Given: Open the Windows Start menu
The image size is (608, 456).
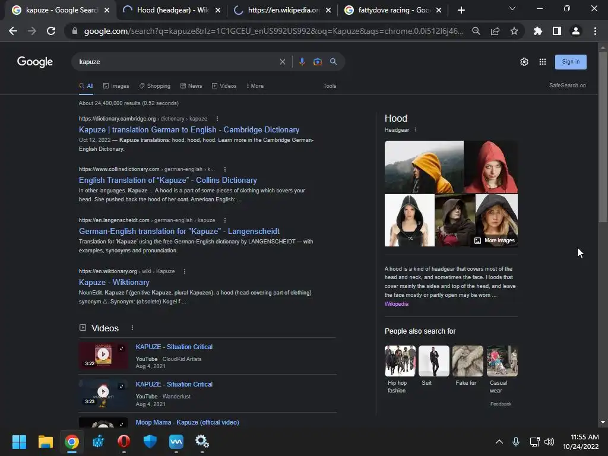Looking at the screenshot, I should [19, 442].
